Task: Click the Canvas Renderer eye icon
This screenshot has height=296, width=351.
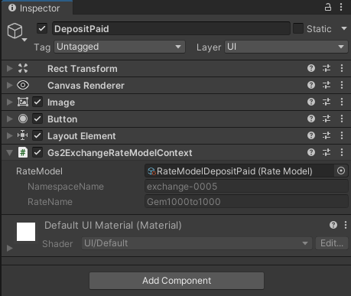Action: [23, 85]
